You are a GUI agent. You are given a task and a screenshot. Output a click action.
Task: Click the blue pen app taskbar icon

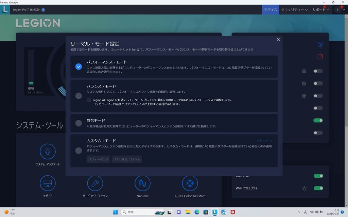[x=224, y=212]
